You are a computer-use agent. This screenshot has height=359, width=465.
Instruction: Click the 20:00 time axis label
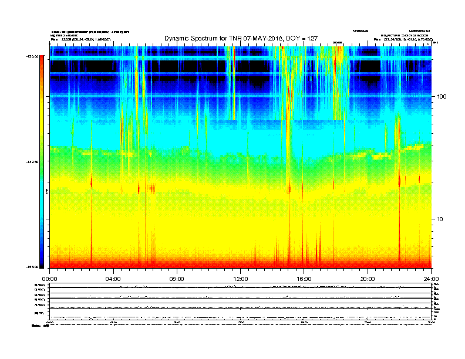pos(368,279)
